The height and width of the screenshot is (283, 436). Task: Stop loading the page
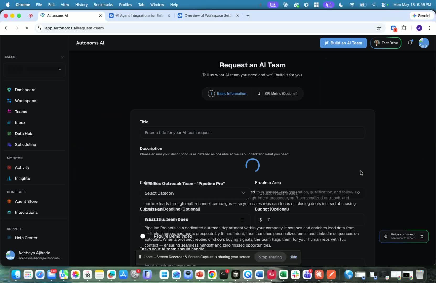coord(27,28)
